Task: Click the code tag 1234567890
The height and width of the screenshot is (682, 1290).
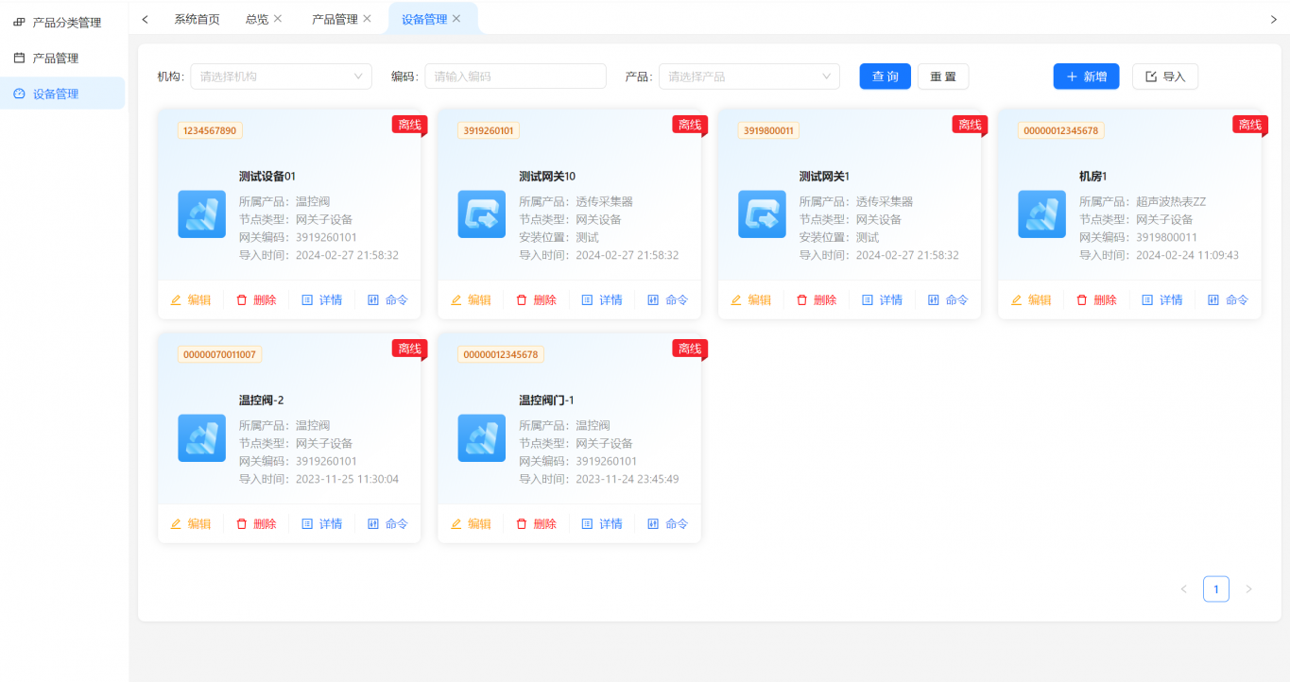Action: [210, 130]
